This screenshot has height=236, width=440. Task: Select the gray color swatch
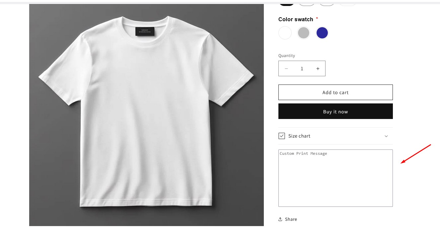(303, 32)
